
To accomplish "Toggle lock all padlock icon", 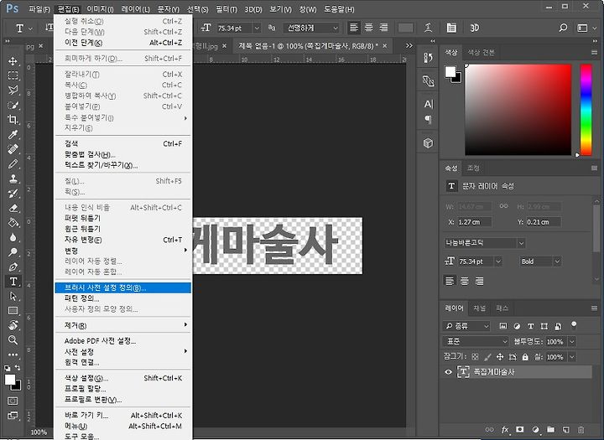I will point(525,357).
